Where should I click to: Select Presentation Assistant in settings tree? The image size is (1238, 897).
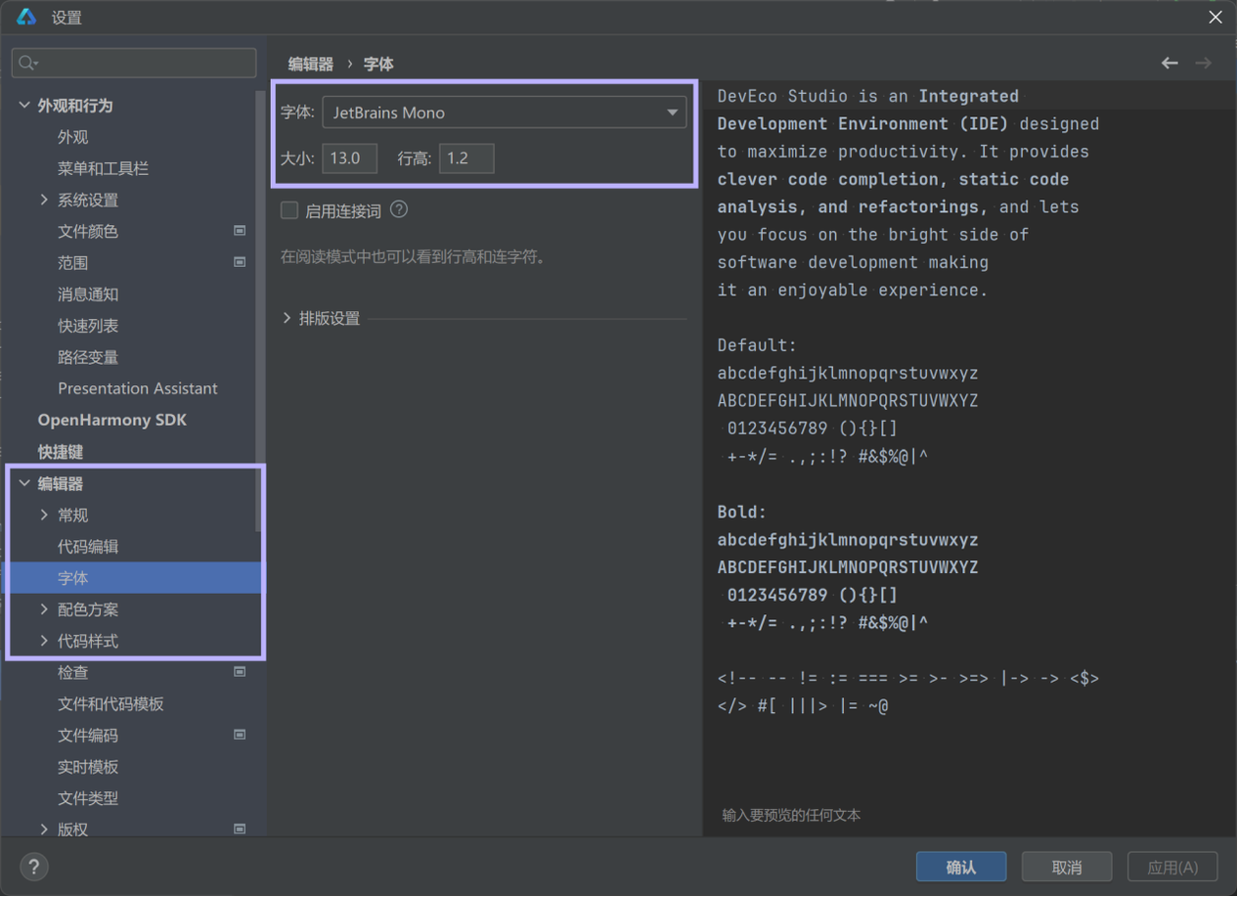coord(137,388)
